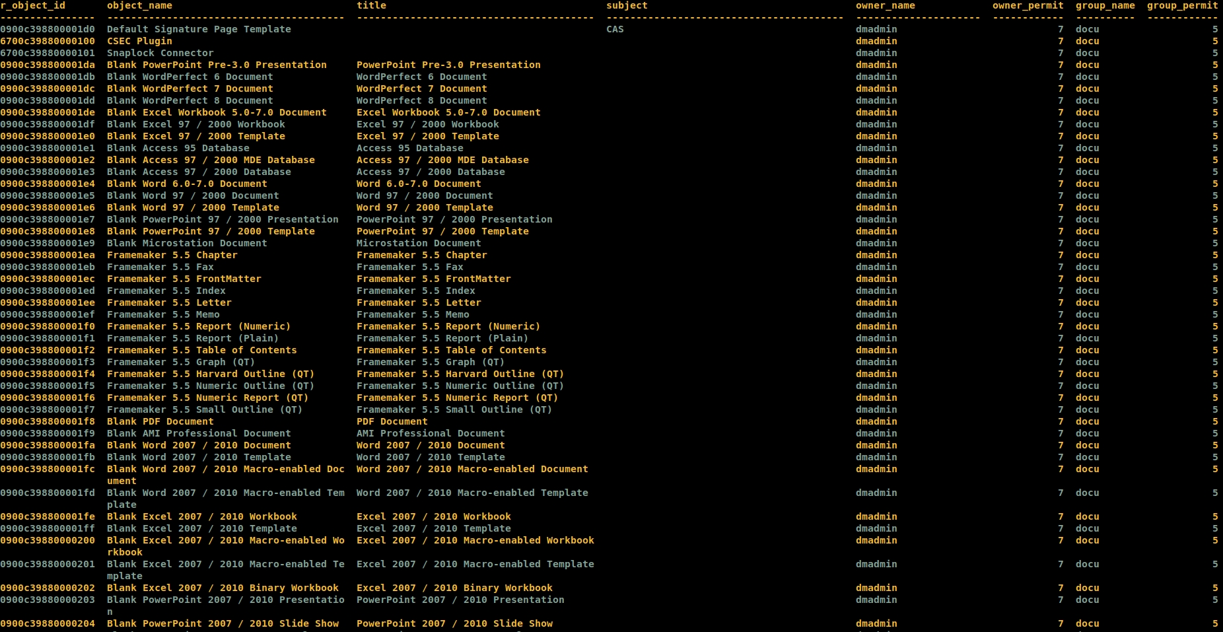Select title PowerPoint 2007 / 2010 Presentation
The width and height of the screenshot is (1223, 632).
tap(460, 600)
